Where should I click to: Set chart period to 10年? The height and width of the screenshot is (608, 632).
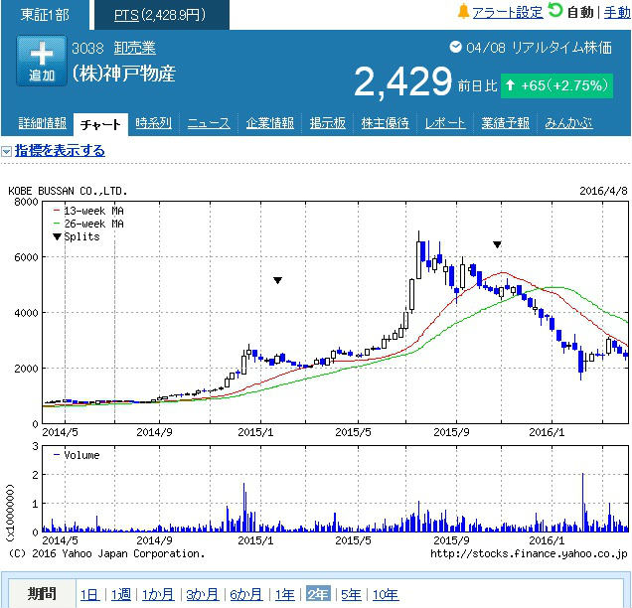[x=385, y=594]
